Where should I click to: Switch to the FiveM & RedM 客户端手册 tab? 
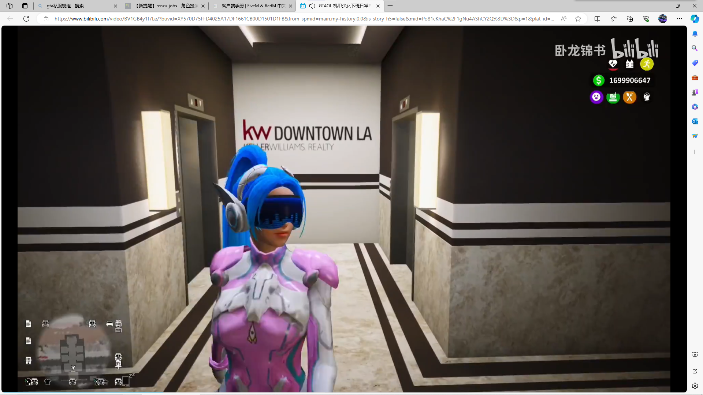tap(253, 6)
